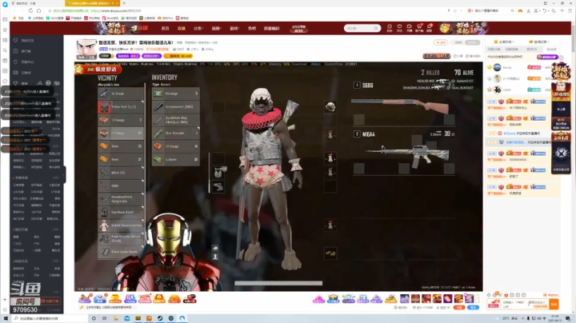Viewport: 576px width, 323px height.
Task: Open the 鱼吧 nav item
Action: coord(252,28)
